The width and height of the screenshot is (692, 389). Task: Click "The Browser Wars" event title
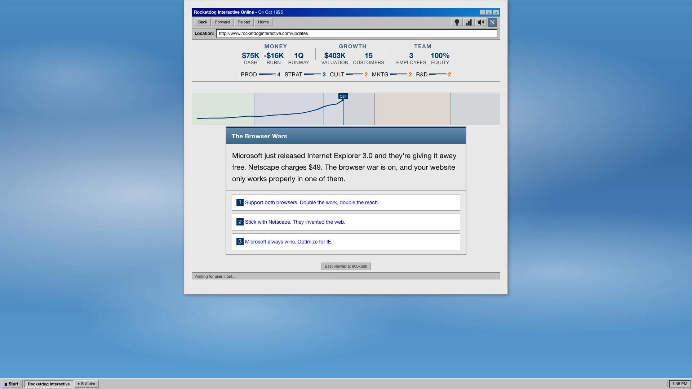pyautogui.click(x=259, y=136)
